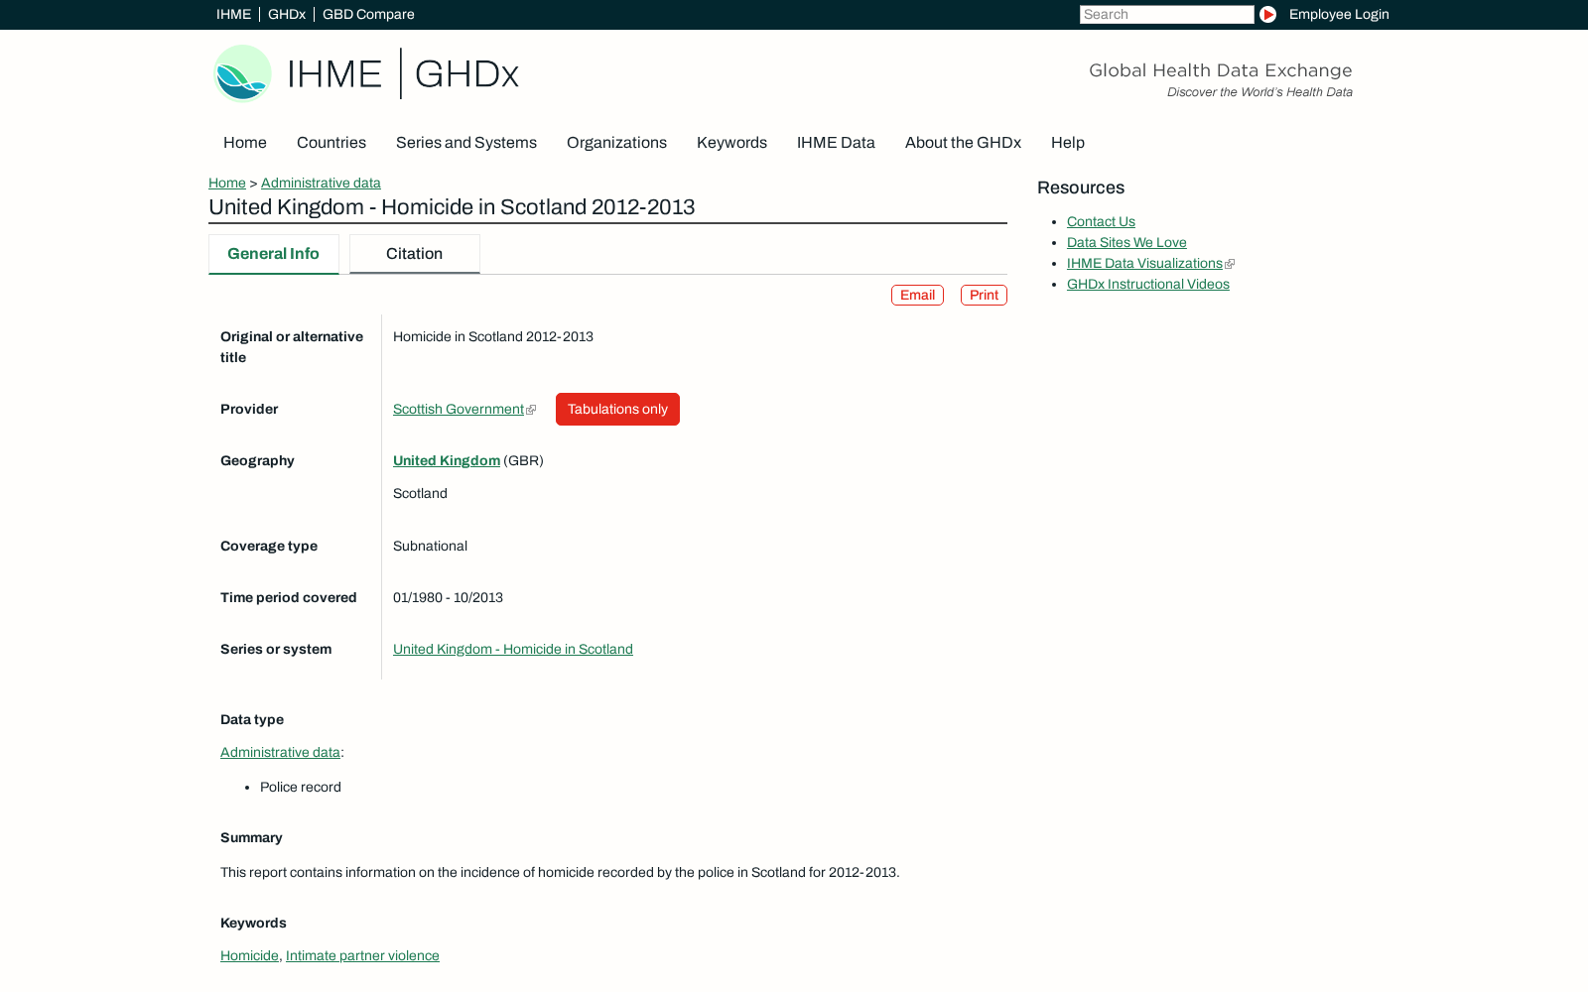Screen dimensions: 1588x992
Task: Open the Help menu item
Action: [1068, 143]
